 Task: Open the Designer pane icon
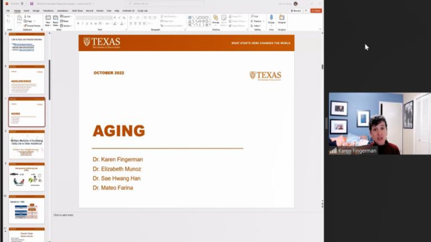tap(281, 17)
